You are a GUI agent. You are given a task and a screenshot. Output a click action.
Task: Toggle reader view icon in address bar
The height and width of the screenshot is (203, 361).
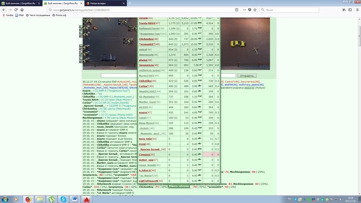(236, 10)
